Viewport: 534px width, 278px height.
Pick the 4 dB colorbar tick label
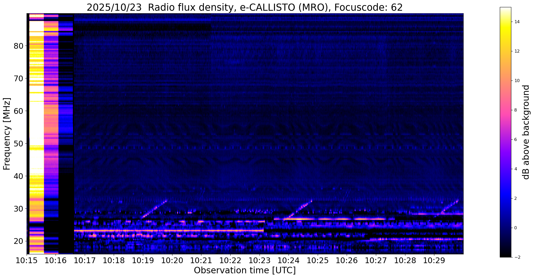coord(515,169)
